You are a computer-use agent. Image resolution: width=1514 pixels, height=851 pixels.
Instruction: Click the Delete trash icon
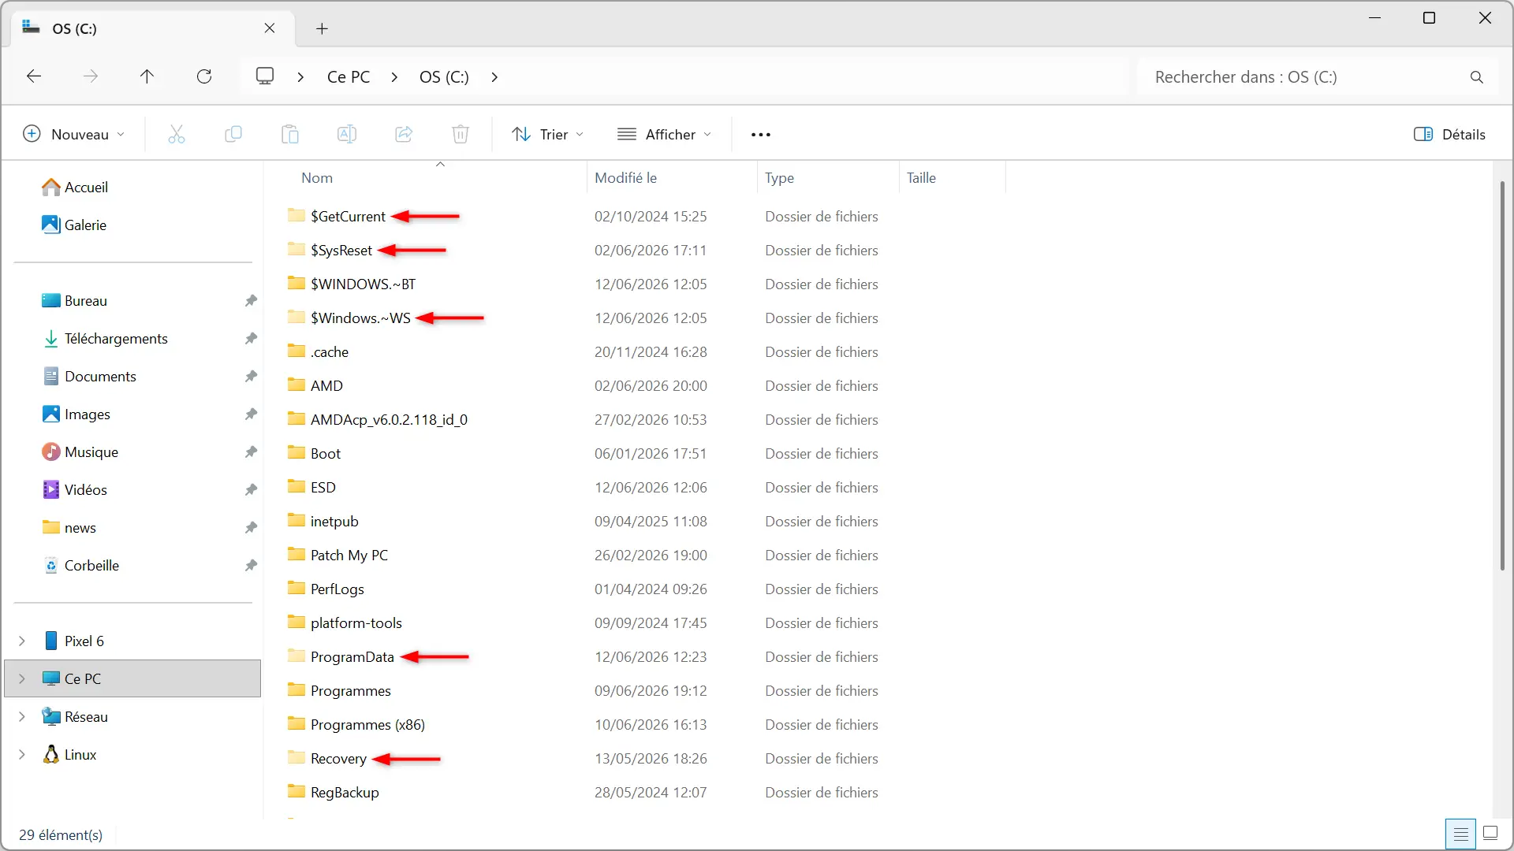tap(461, 134)
